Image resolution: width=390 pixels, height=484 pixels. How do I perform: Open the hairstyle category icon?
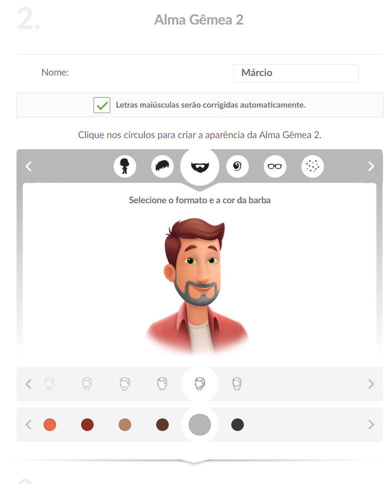pyautogui.click(x=162, y=166)
